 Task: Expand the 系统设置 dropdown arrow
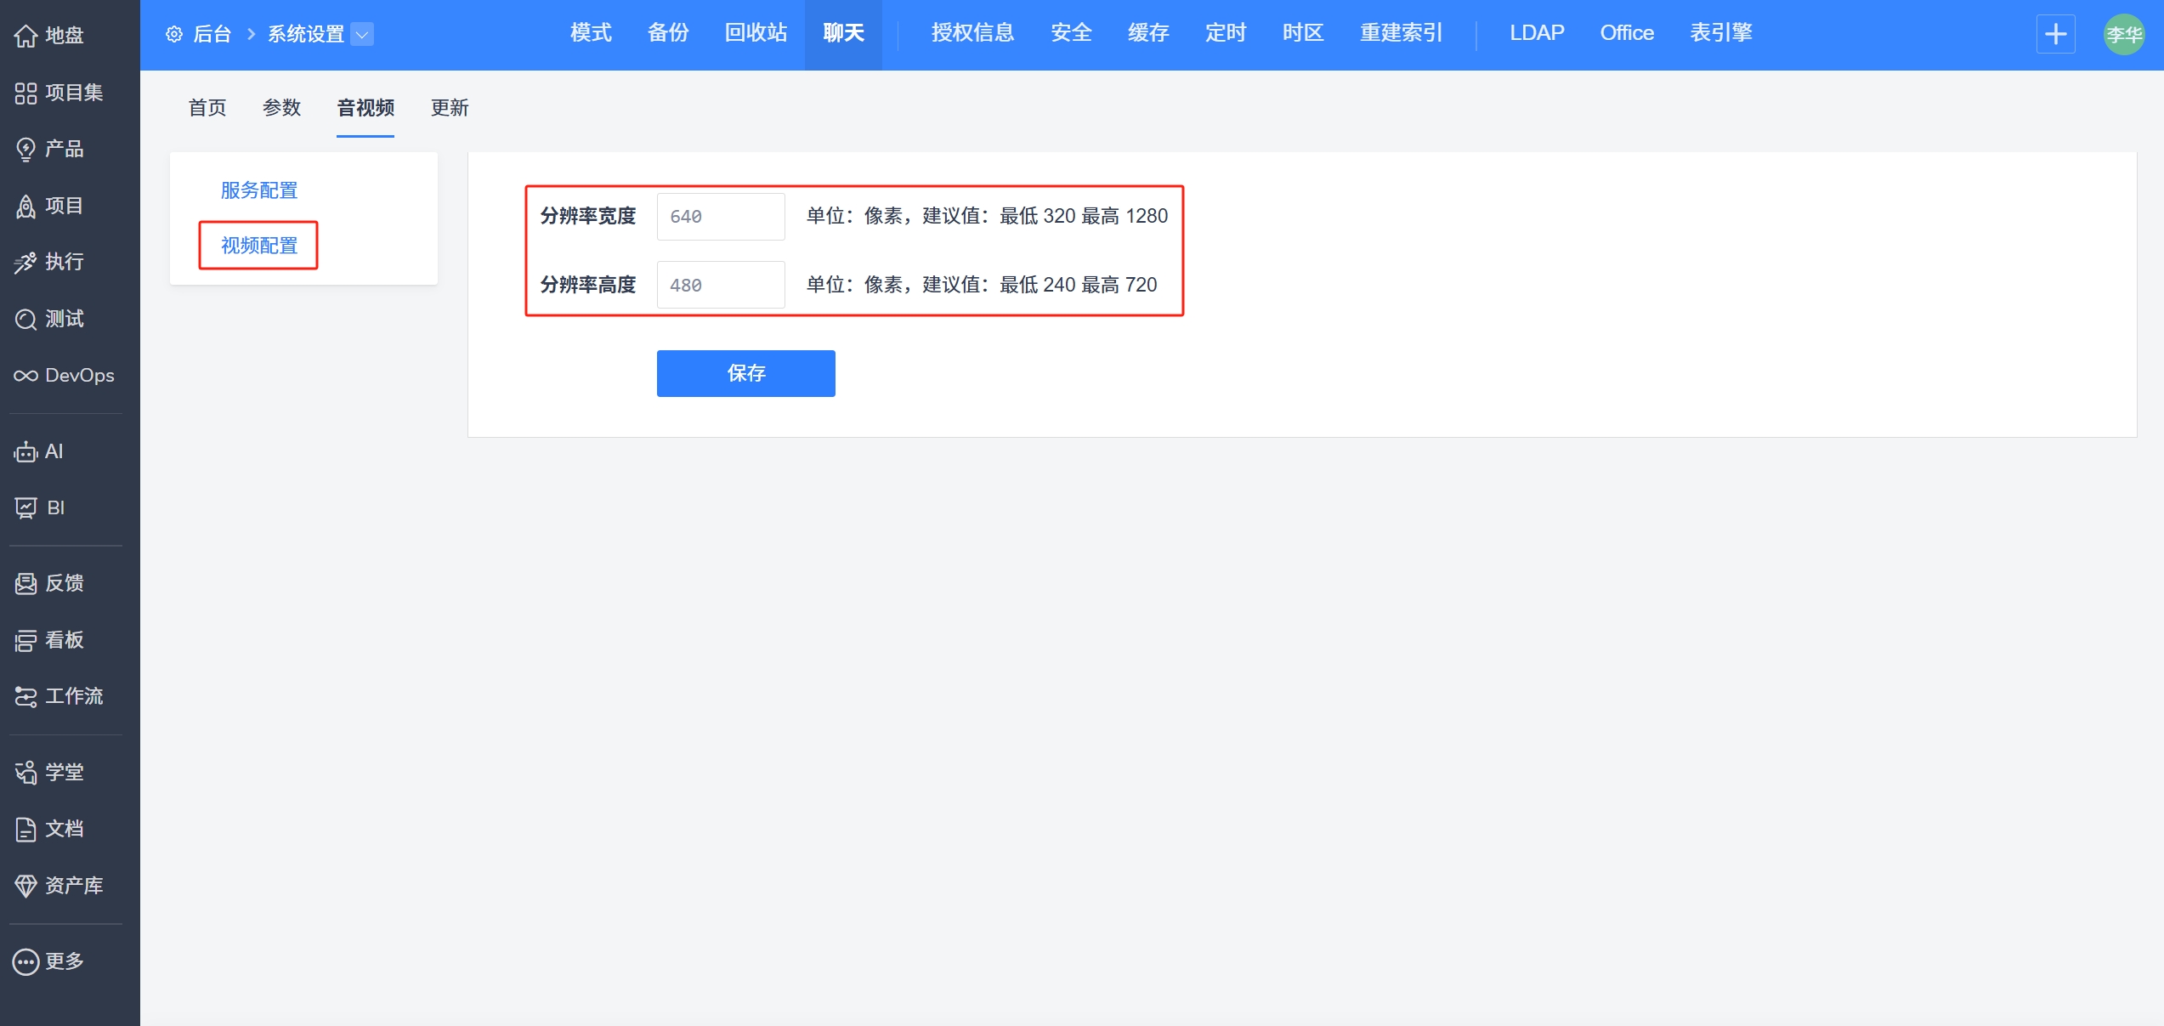(x=362, y=34)
